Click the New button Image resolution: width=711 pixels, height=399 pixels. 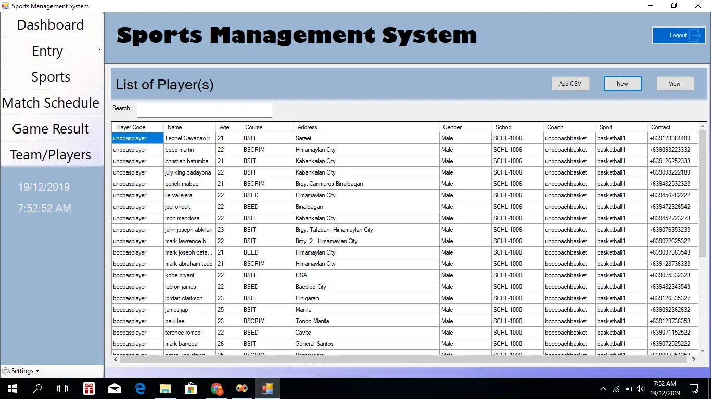(623, 83)
